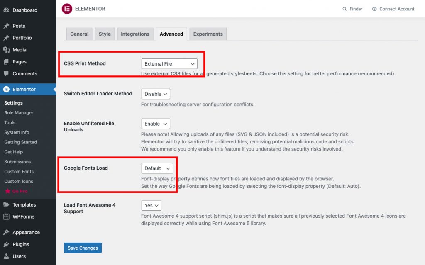Viewport: 425px width, 265px height.
Task: Switch to the Style tab
Action: coord(105,34)
